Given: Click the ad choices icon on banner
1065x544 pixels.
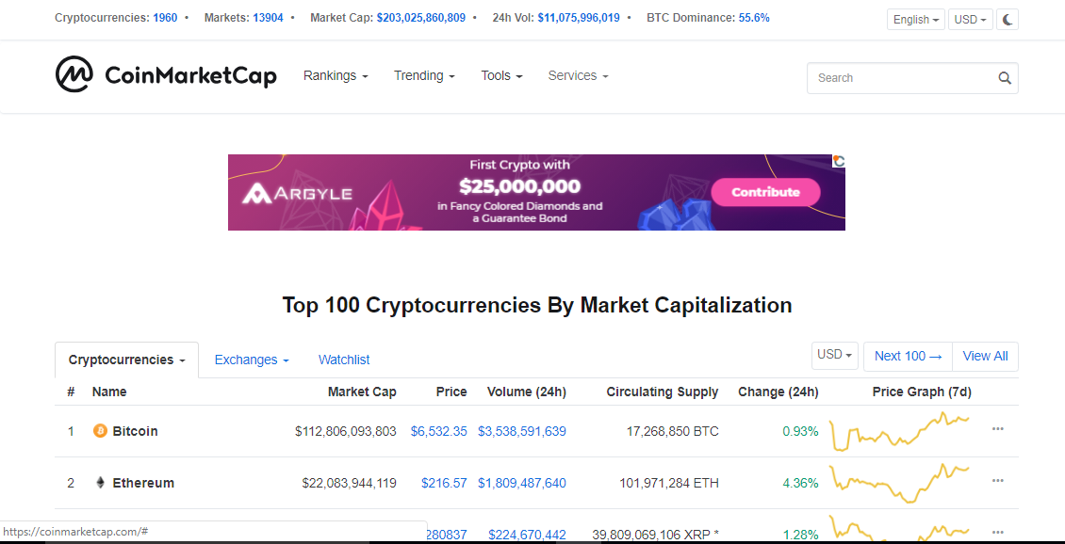Looking at the screenshot, I should tap(839, 161).
